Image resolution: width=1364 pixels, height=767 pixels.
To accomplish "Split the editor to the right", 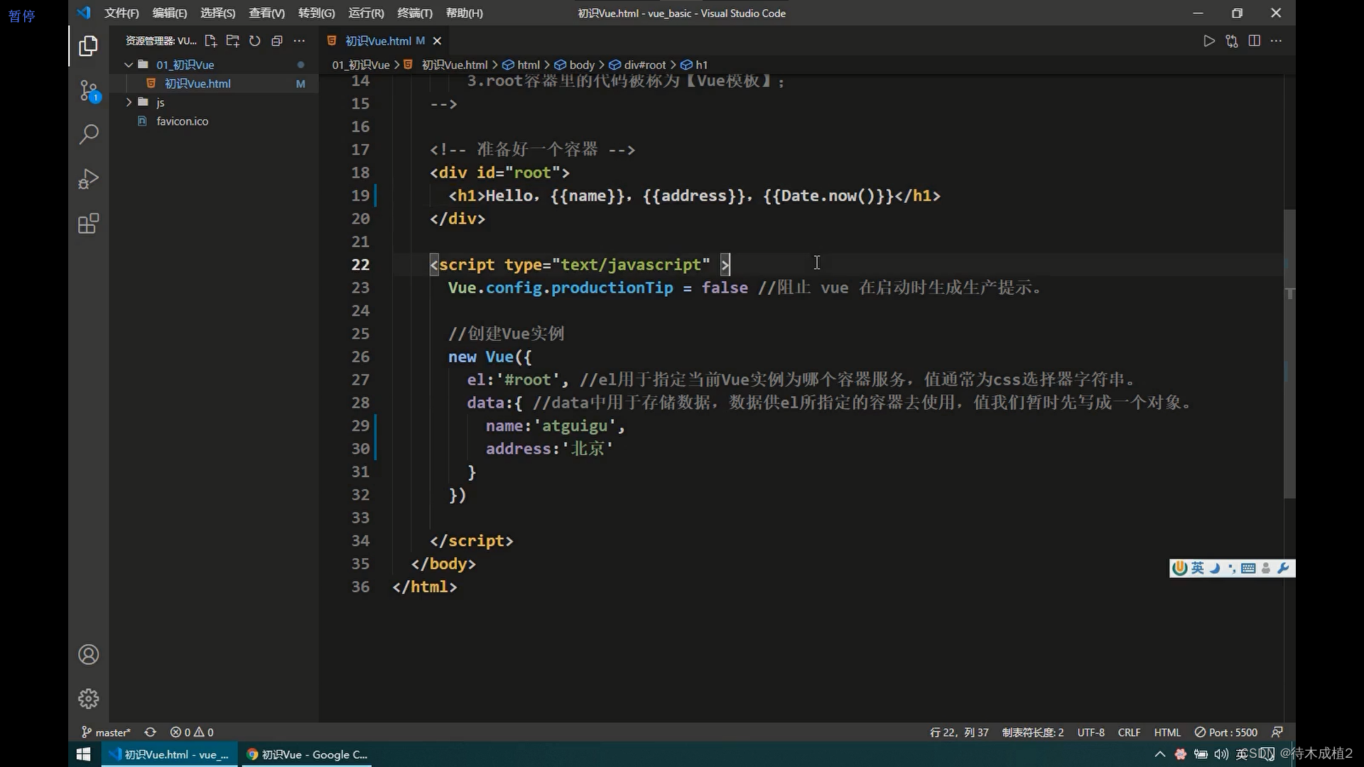I will 1255,41.
